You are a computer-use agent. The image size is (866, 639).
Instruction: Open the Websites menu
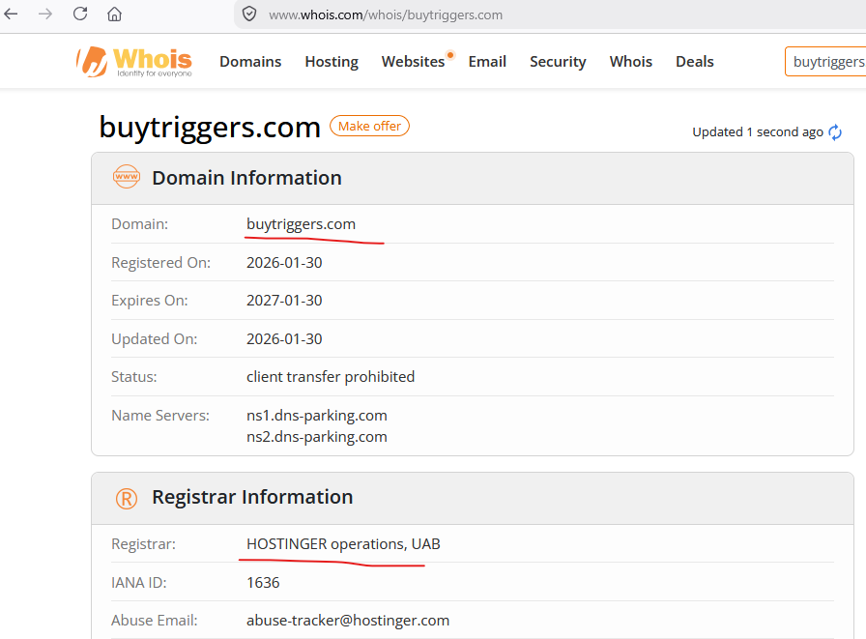point(413,61)
